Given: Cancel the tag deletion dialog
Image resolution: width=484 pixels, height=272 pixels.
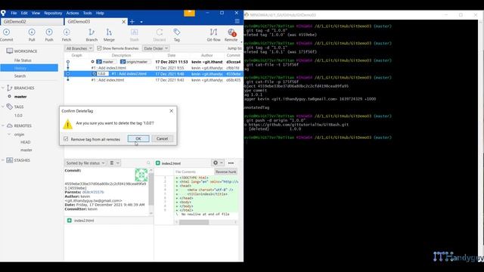Looking at the screenshot, I should tap(162, 139).
